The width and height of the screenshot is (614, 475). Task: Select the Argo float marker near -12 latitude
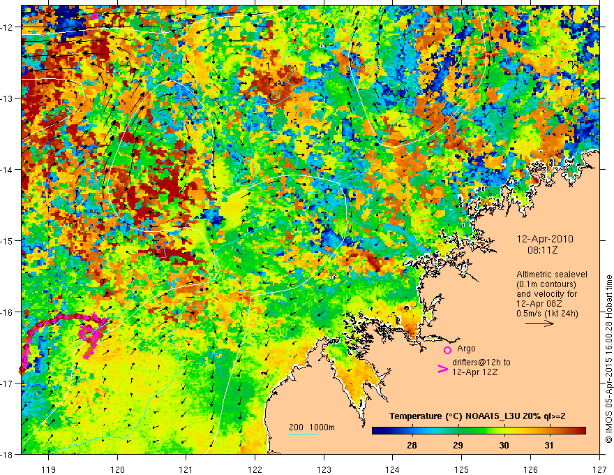pyautogui.click(x=94, y=16)
